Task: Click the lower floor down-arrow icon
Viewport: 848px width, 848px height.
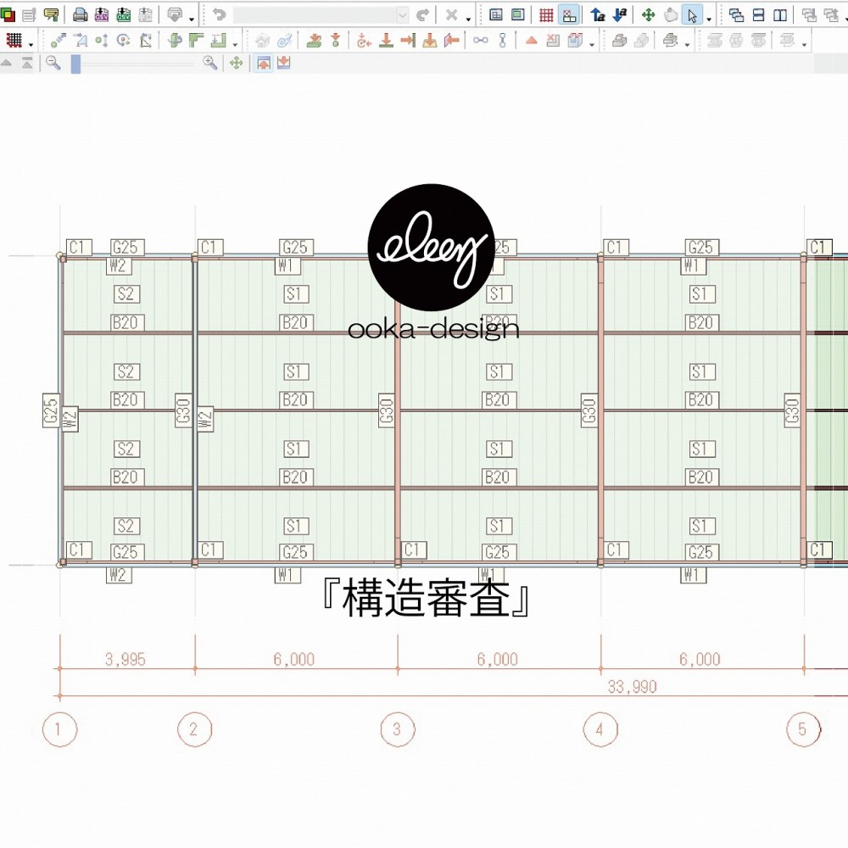Action: coord(283,64)
